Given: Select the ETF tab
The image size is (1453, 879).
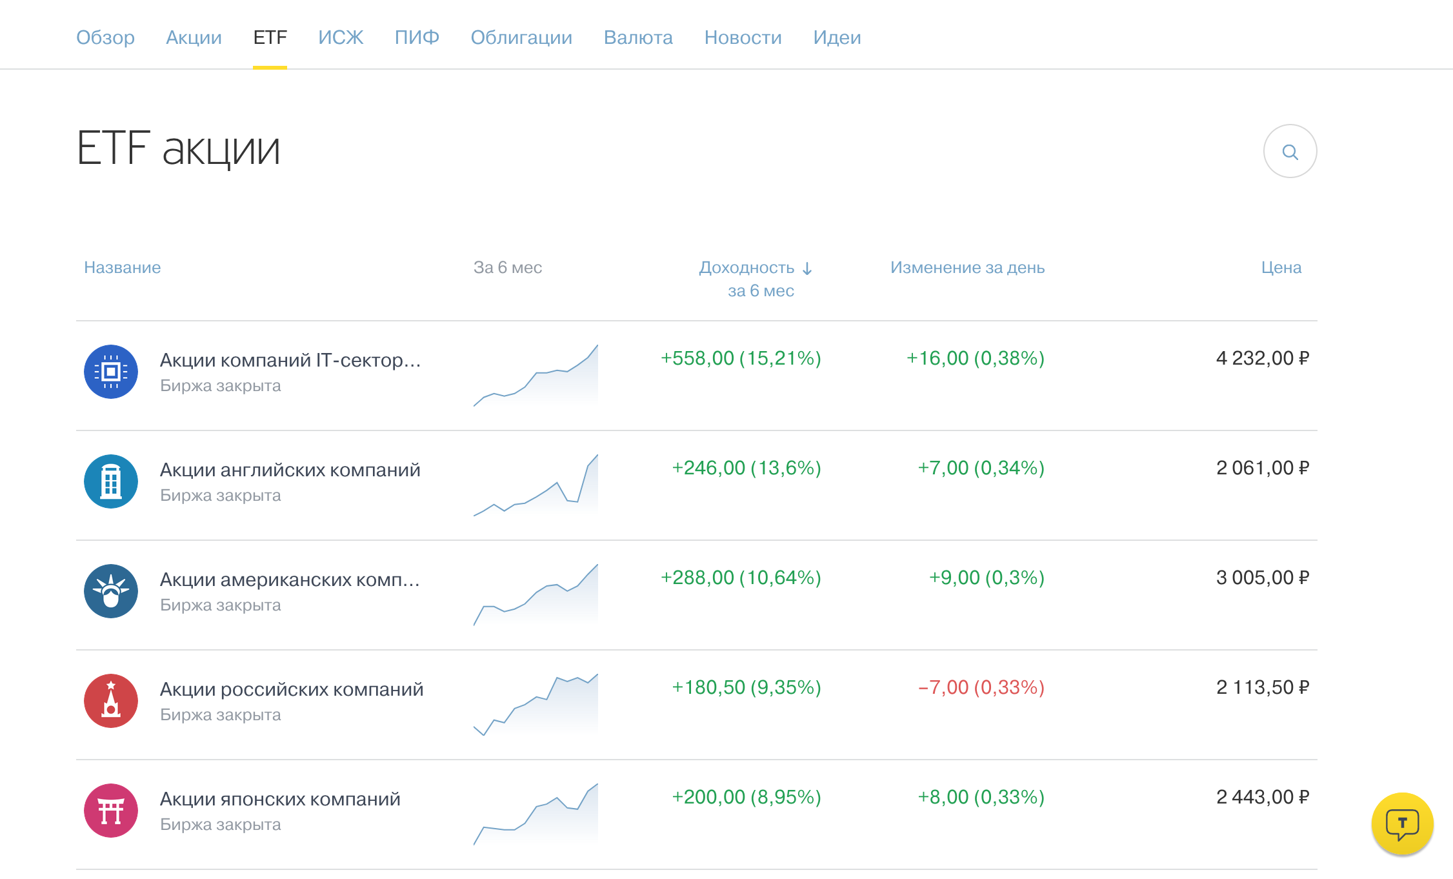Looking at the screenshot, I should pos(270,37).
